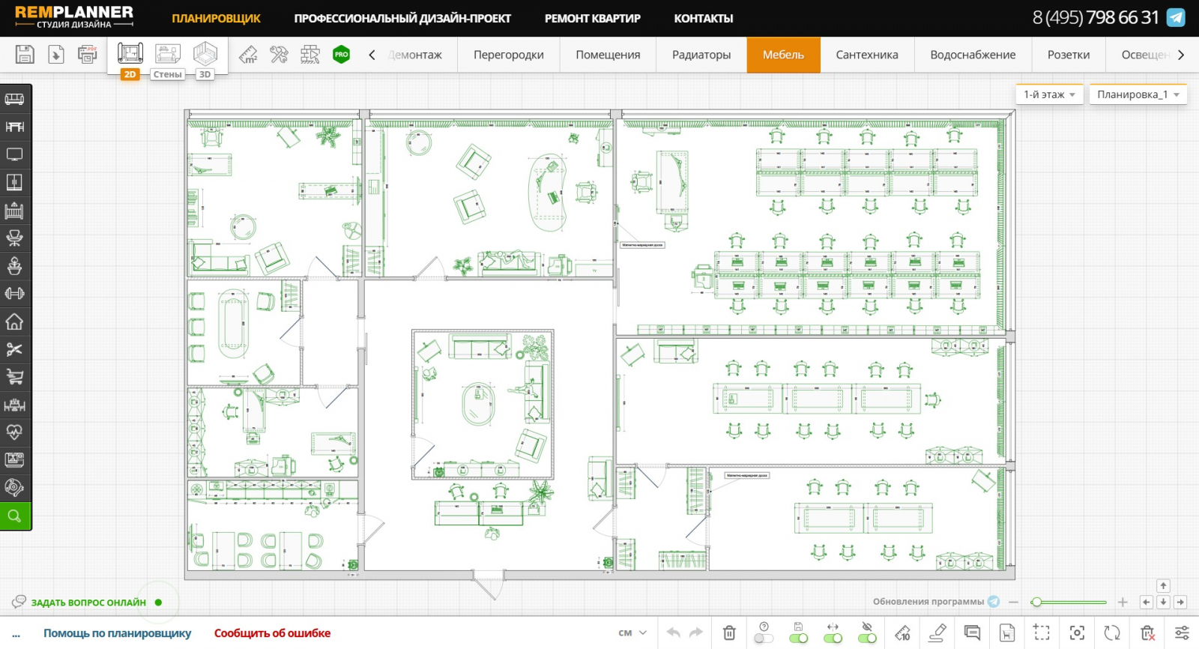The image size is (1199, 649).
Task: Open the sofa furniture category in sidebar
Action: pyautogui.click(x=15, y=99)
